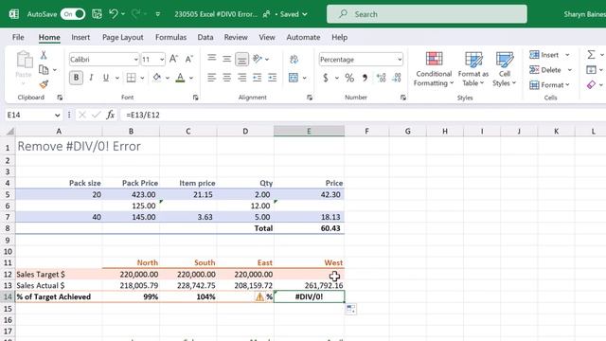Apply the Fill Color bucket
This screenshot has width=606, height=341.
point(156,78)
